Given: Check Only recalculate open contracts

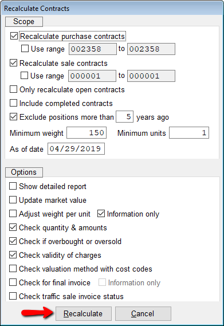Looking at the screenshot, I should [14, 89].
